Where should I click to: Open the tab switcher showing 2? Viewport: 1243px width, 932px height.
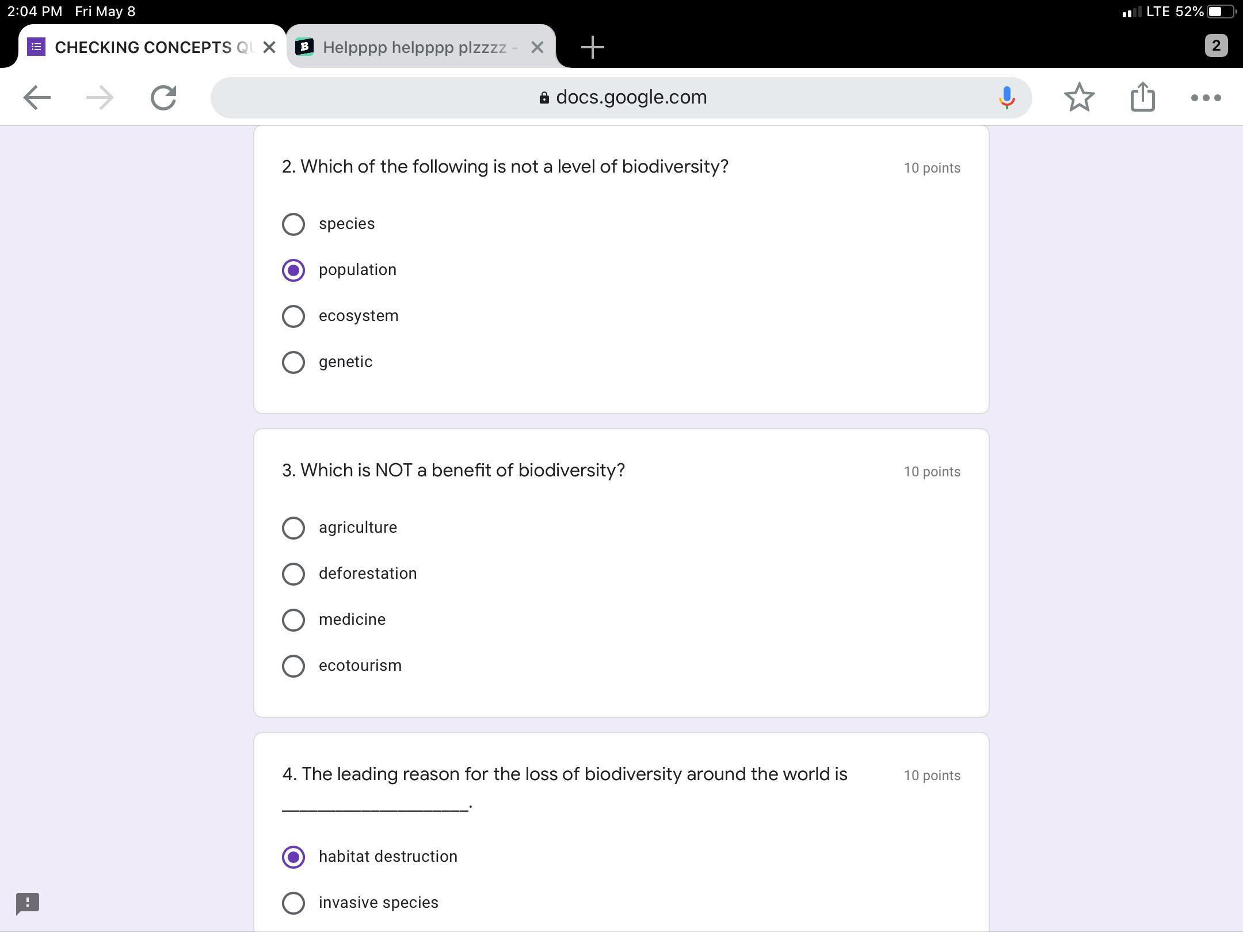click(x=1215, y=46)
